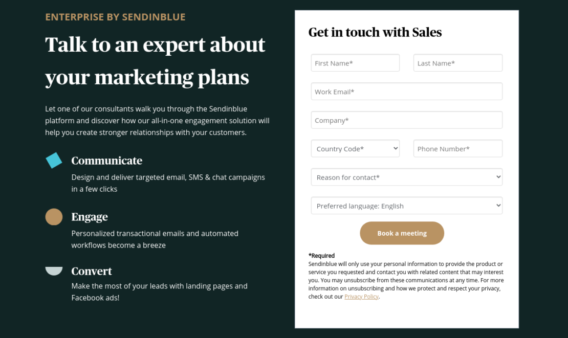Click the Communicate heading text
Image resolution: width=568 pixels, height=338 pixels.
pyautogui.click(x=106, y=160)
